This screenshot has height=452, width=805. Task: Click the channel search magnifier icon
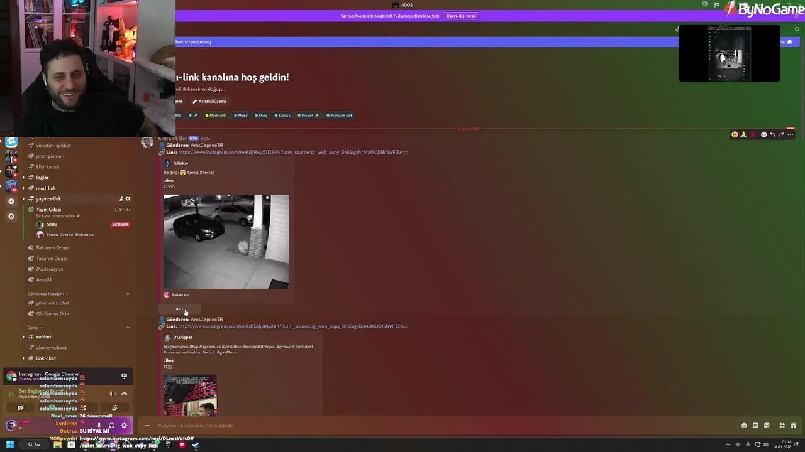[x=797, y=29]
